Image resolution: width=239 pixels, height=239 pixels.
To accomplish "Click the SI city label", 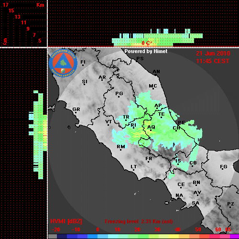I will click(x=85, y=82).
